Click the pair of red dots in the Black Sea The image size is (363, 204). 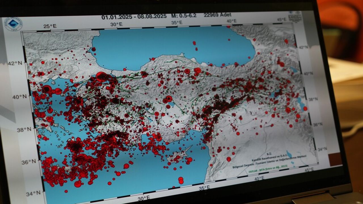195,46
